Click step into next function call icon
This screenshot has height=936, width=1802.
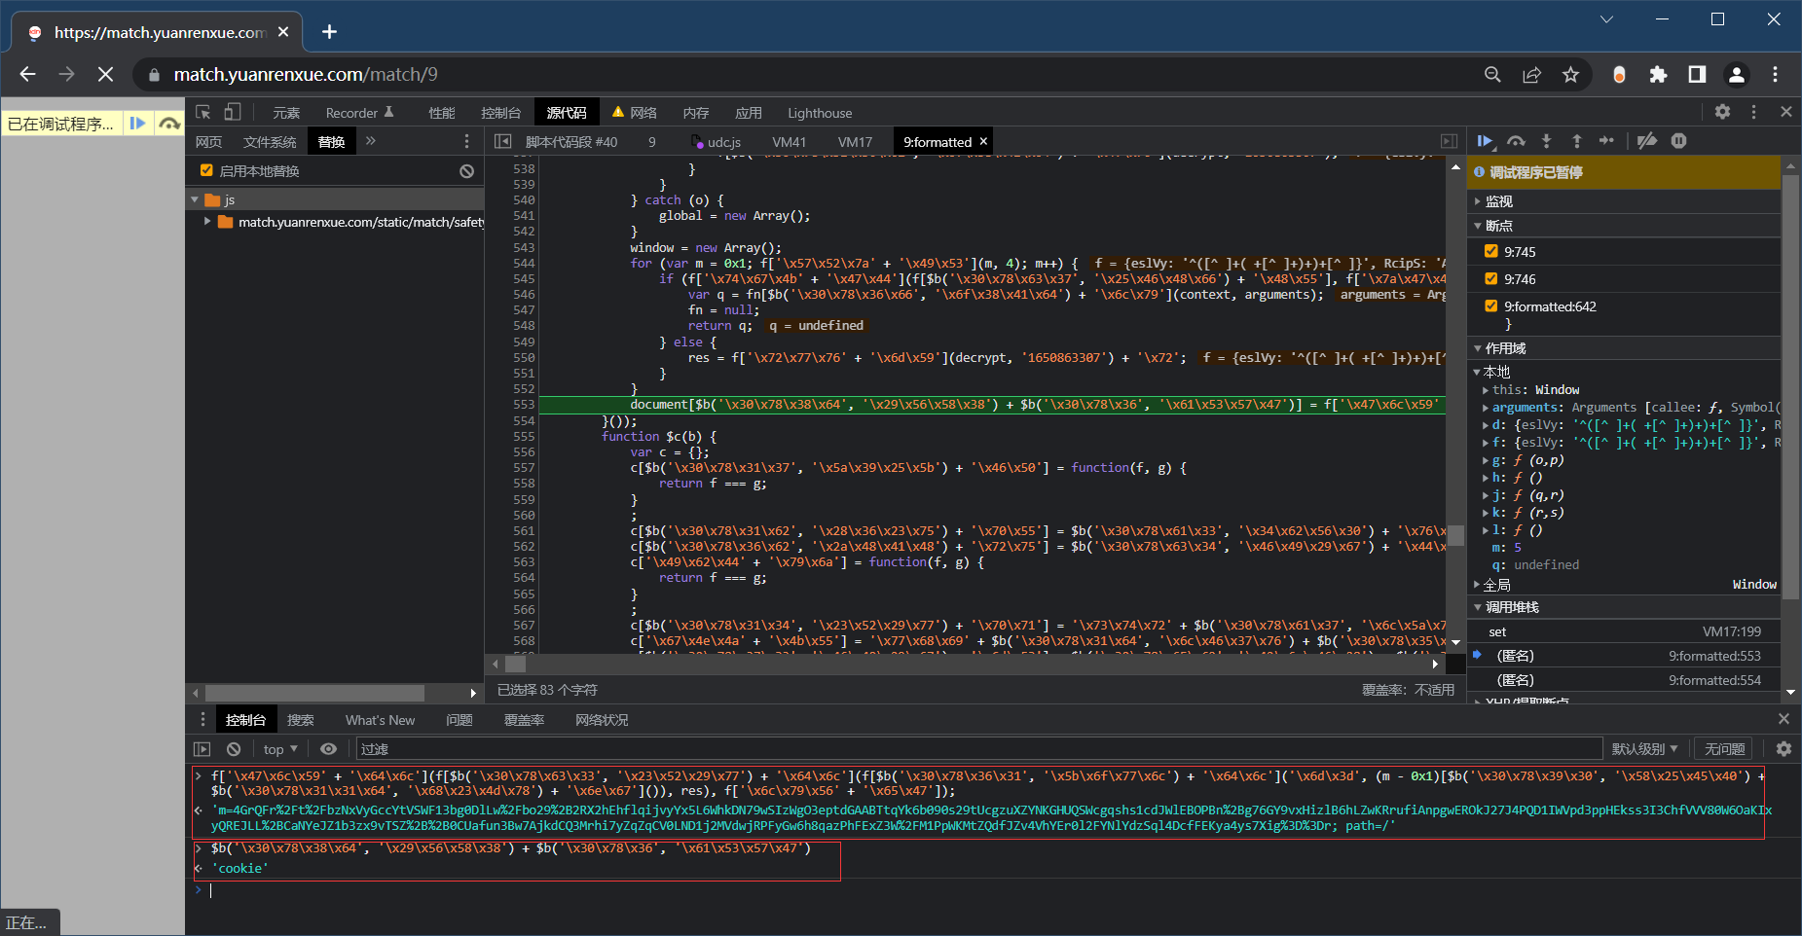[1546, 141]
